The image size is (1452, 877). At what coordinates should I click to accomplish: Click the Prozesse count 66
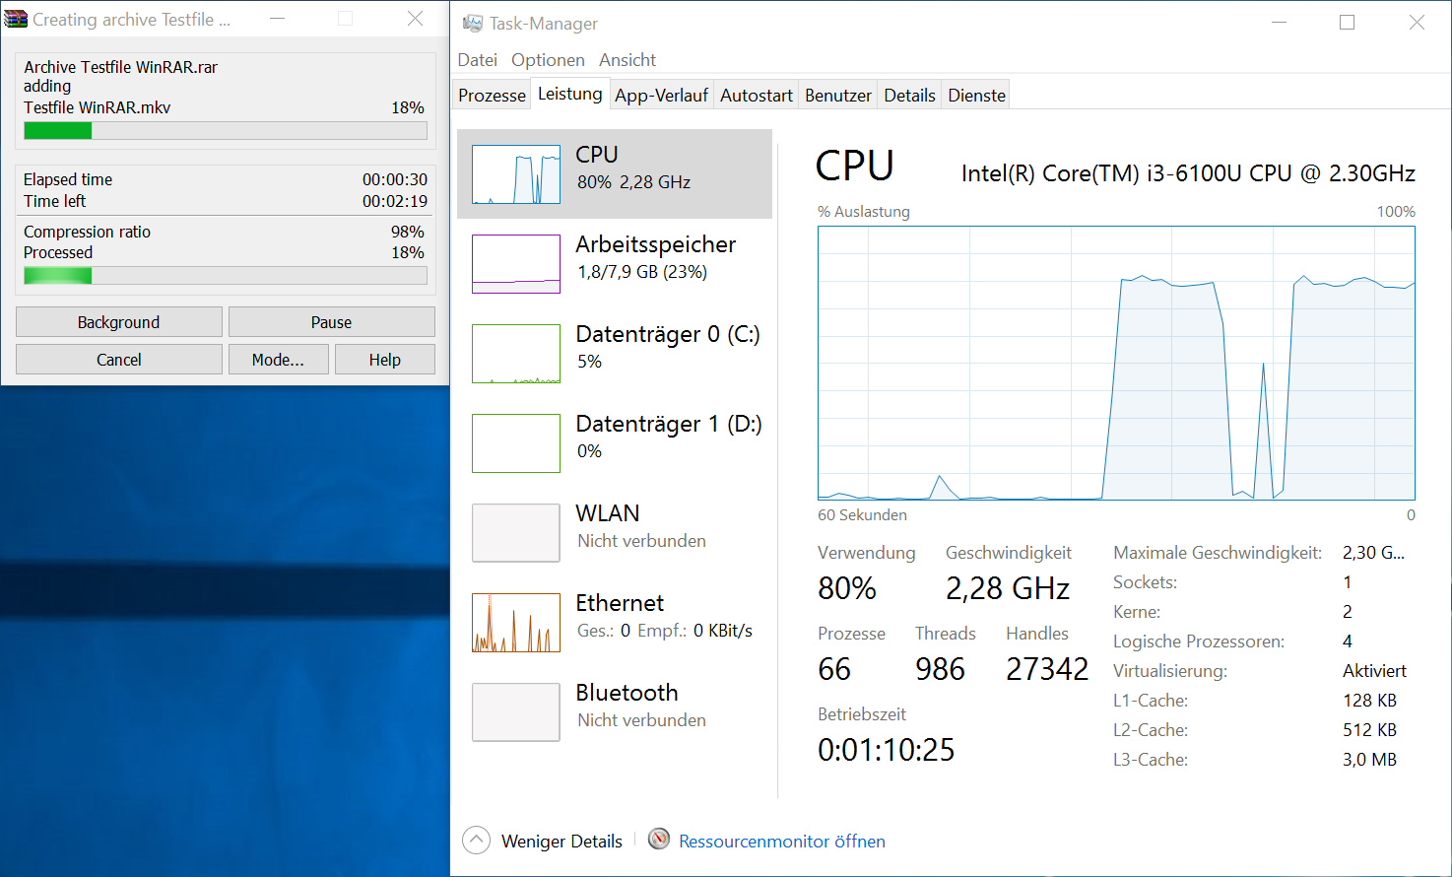point(834,669)
